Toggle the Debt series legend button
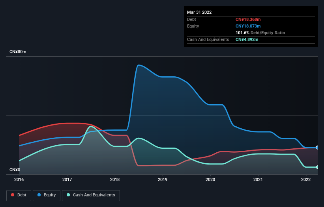 pyautogui.click(x=19, y=195)
